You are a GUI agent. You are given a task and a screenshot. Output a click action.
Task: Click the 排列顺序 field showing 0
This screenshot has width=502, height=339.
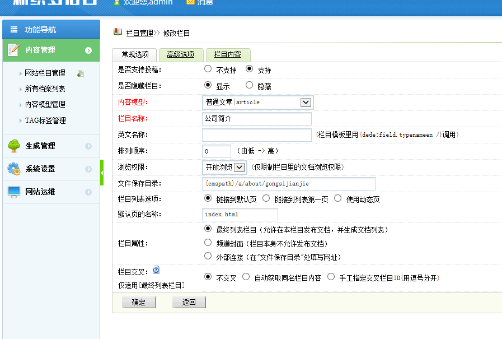217,151
